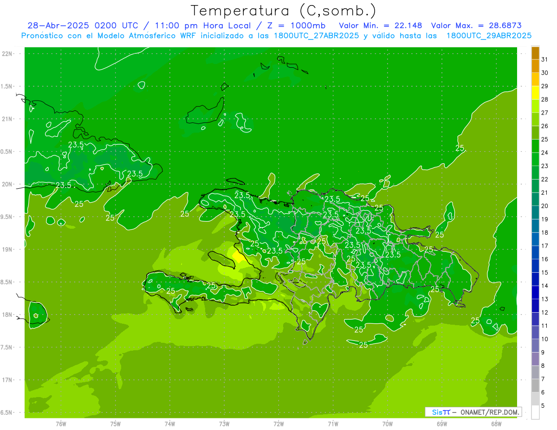
Task: Click the "ONAMET/REP.DOM." credit label
Action: [490, 412]
